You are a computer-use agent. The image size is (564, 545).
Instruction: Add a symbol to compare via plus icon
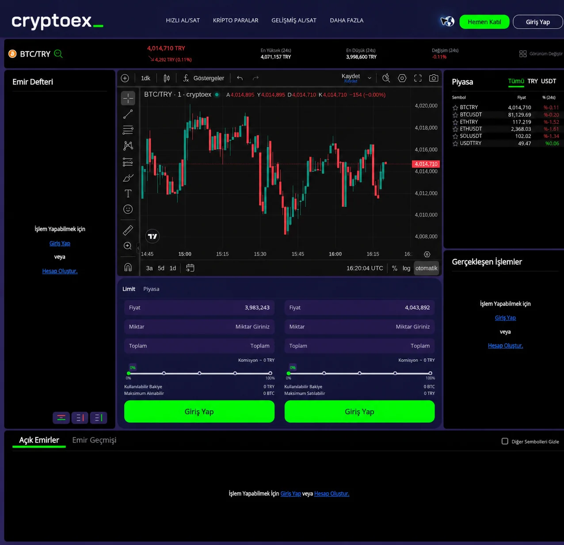(125, 78)
